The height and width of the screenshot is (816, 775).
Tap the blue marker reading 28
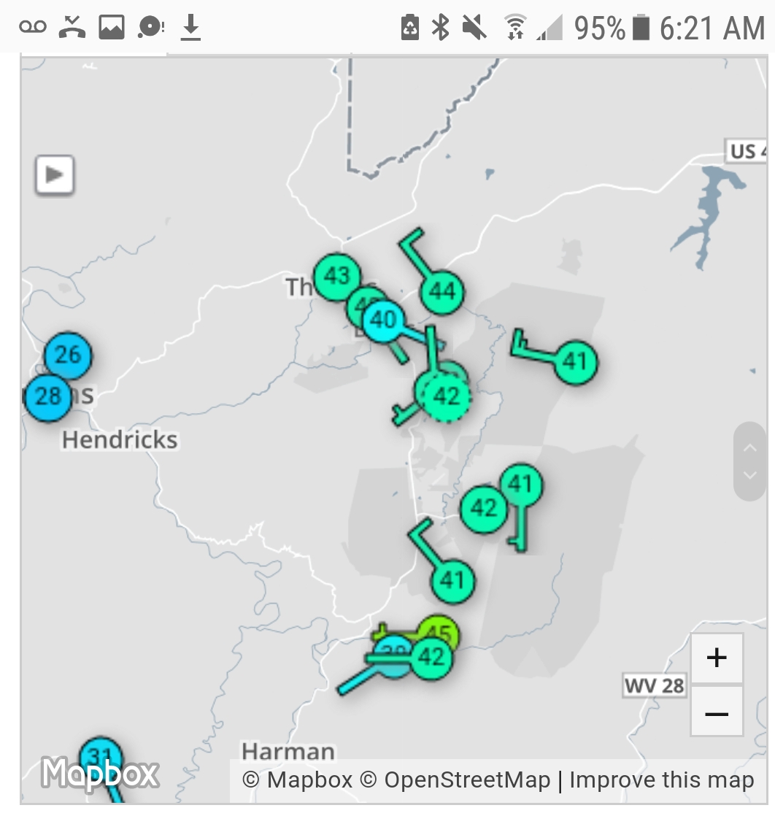(48, 396)
